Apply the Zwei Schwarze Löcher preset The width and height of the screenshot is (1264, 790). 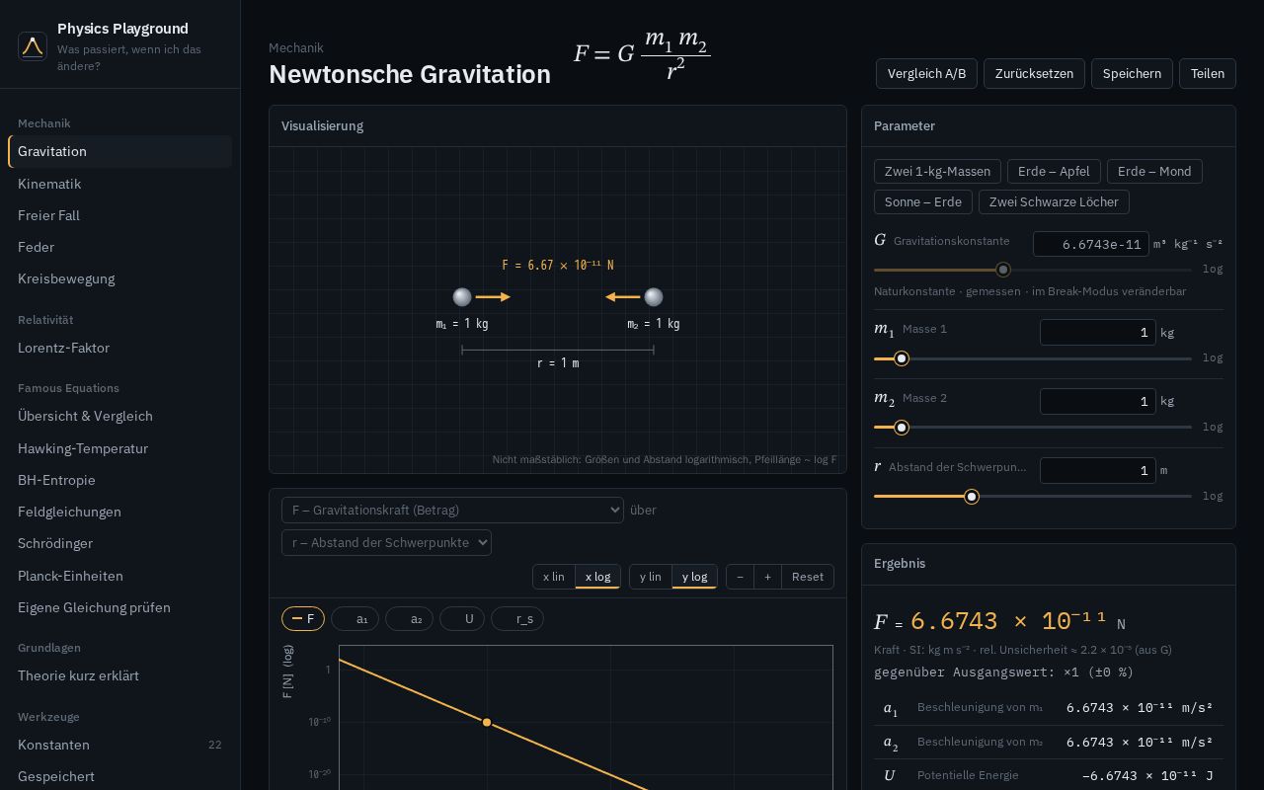click(x=1054, y=201)
